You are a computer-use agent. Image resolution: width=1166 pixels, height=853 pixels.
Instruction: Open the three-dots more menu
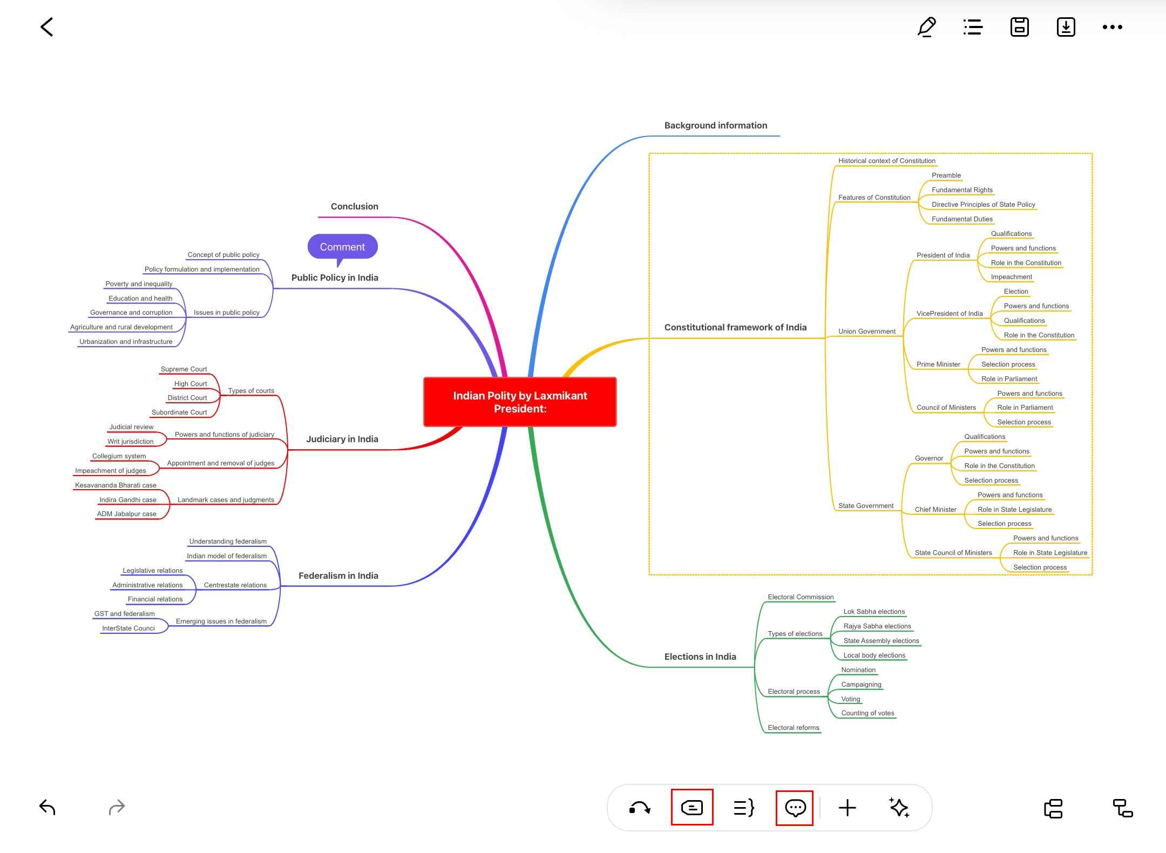point(1112,27)
